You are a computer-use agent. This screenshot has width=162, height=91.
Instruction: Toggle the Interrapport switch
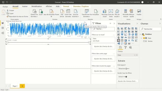pos(127,69)
